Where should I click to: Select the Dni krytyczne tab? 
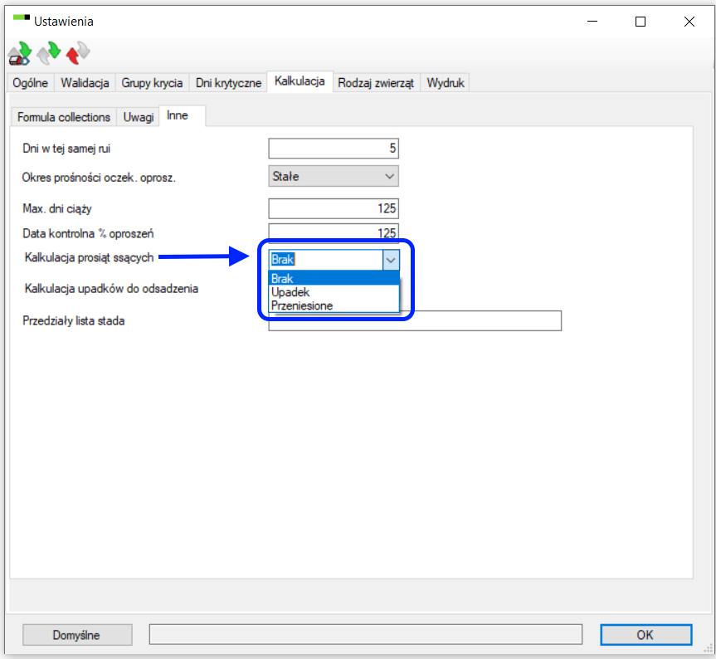(x=228, y=83)
